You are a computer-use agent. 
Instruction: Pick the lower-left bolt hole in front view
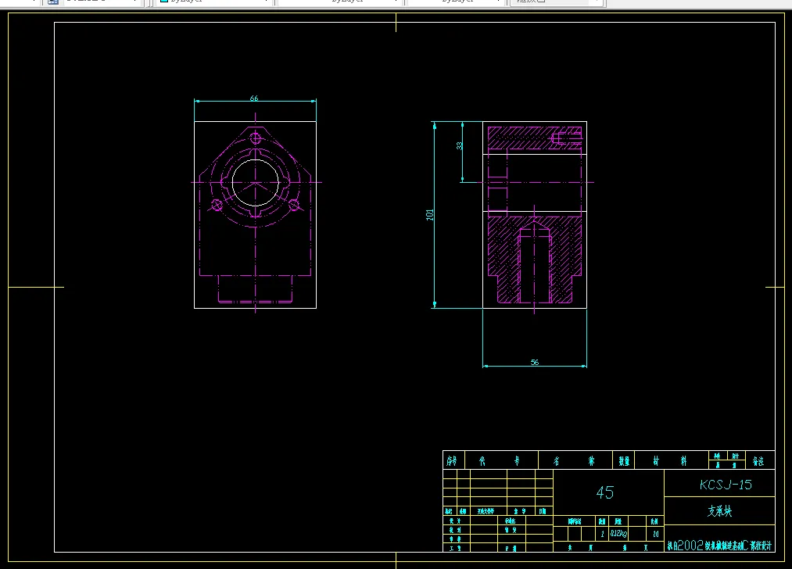click(x=217, y=205)
